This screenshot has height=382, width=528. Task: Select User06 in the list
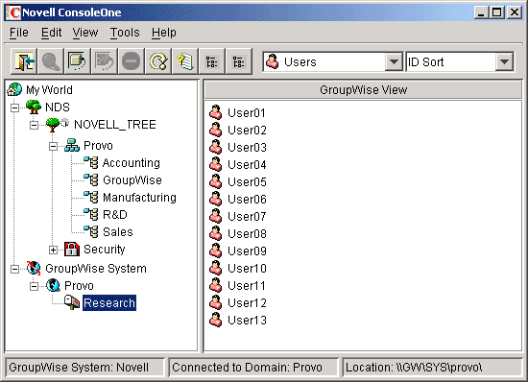[247, 199]
